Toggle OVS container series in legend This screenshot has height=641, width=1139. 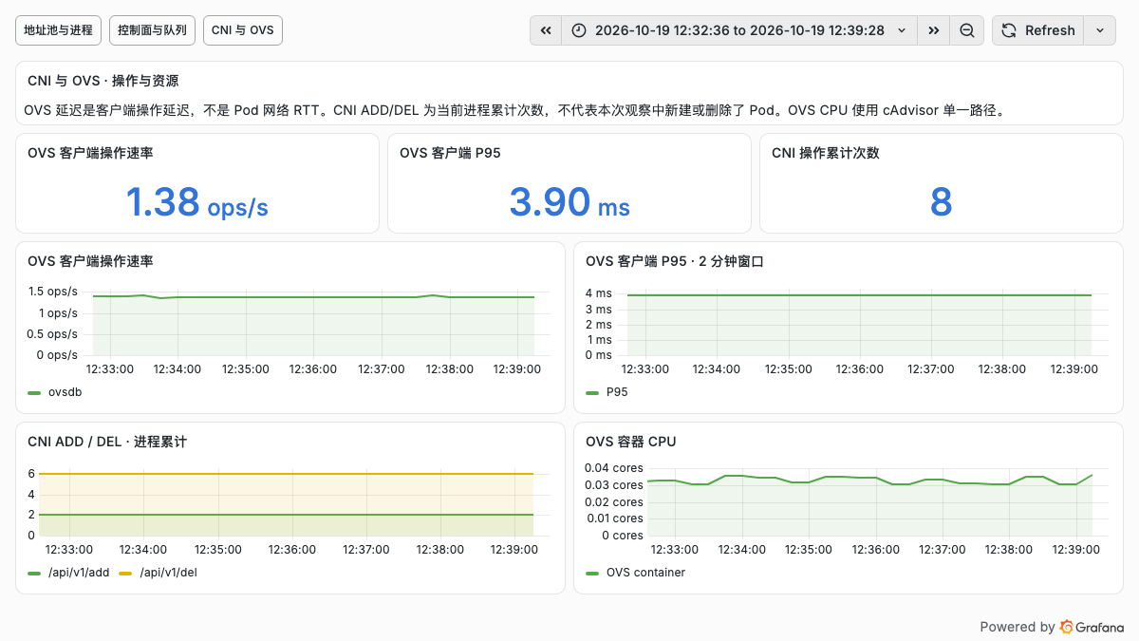[x=645, y=573]
